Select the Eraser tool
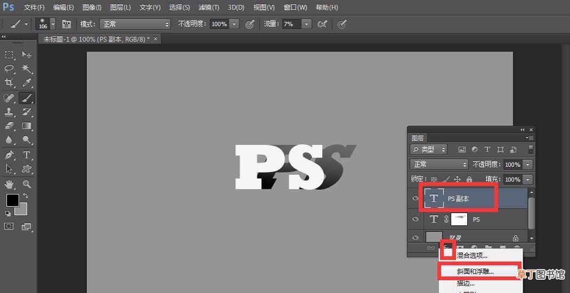Viewport: 570px width, 293px height. (x=9, y=126)
